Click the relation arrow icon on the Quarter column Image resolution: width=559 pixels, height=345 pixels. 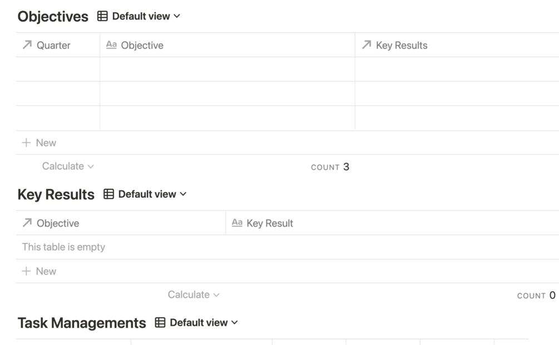[27, 45]
